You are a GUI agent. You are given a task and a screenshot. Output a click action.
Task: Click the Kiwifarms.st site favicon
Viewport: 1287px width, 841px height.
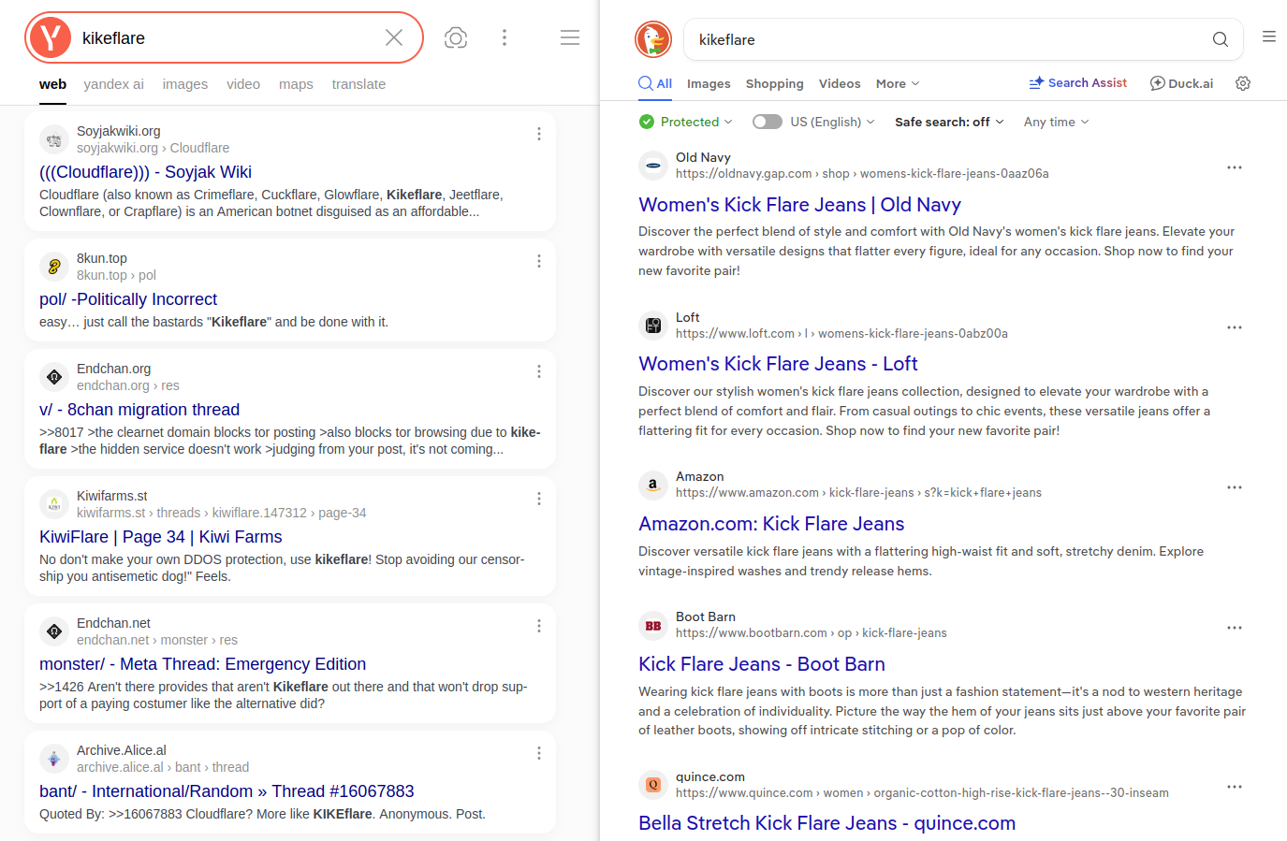[x=54, y=504]
